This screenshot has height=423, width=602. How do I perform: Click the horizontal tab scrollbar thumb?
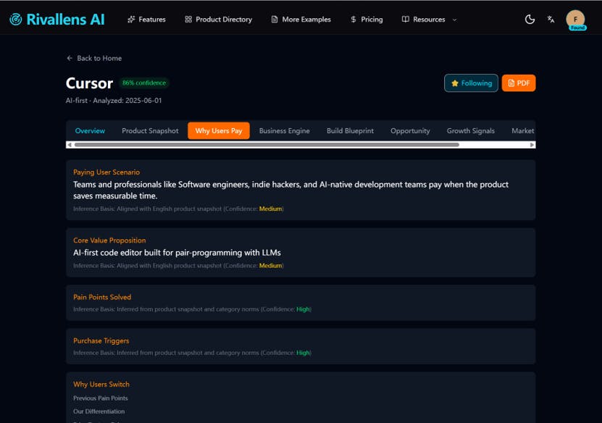pyautogui.click(x=267, y=145)
